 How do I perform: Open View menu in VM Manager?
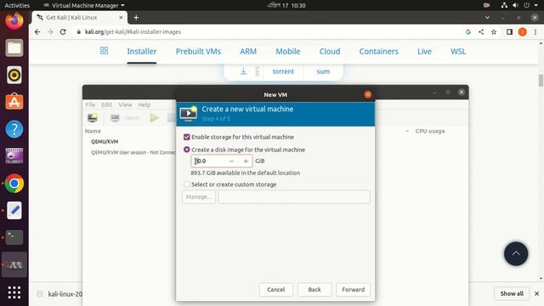click(125, 105)
